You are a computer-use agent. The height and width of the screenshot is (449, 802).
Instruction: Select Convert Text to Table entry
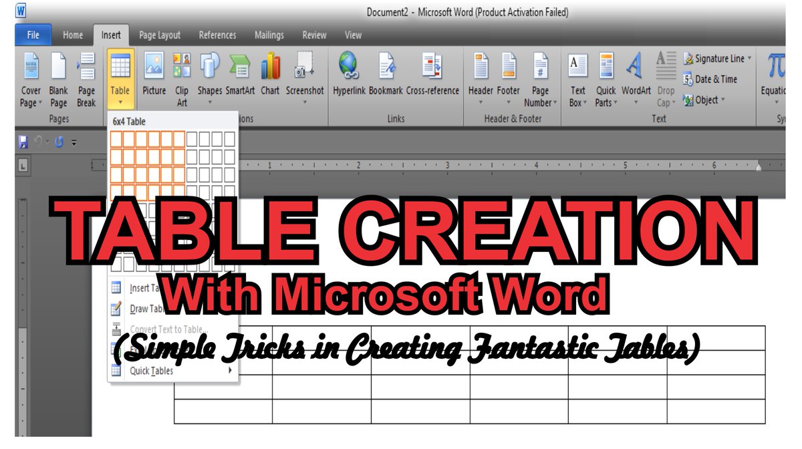coord(173,329)
